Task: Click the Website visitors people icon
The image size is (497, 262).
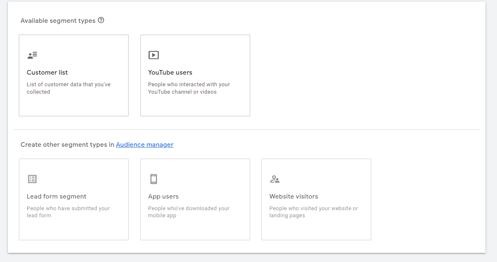Action: [x=275, y=180]
